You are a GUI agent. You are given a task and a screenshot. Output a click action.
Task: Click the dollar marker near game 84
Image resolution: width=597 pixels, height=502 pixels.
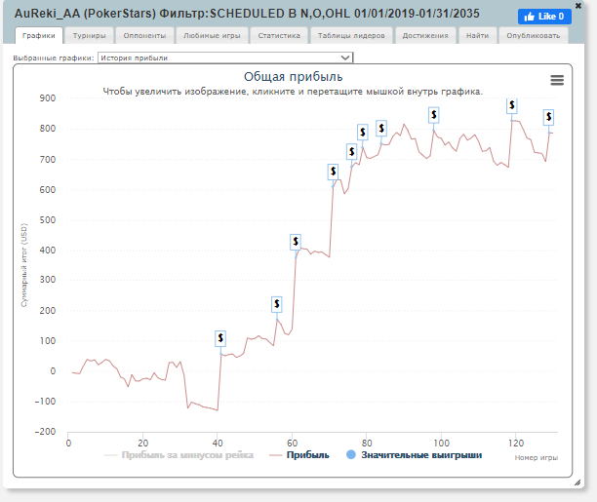point(381,129)
